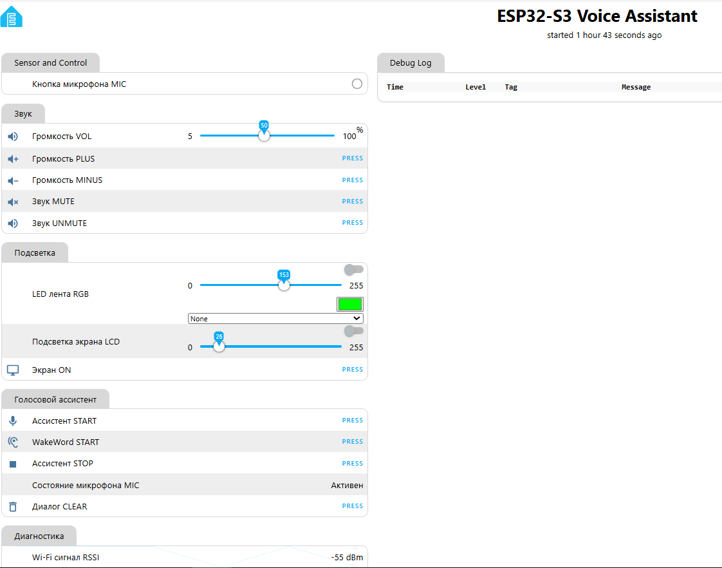Click the LED лента RGB brightness slider handle
Screen dimensions: 722x568
[x=284, y=285]
